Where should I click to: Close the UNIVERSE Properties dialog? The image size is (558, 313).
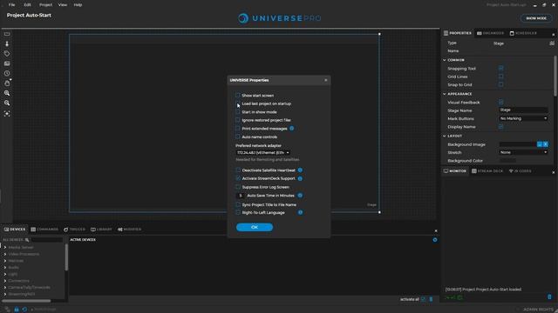pyautogui.click(x=325, y=80)
